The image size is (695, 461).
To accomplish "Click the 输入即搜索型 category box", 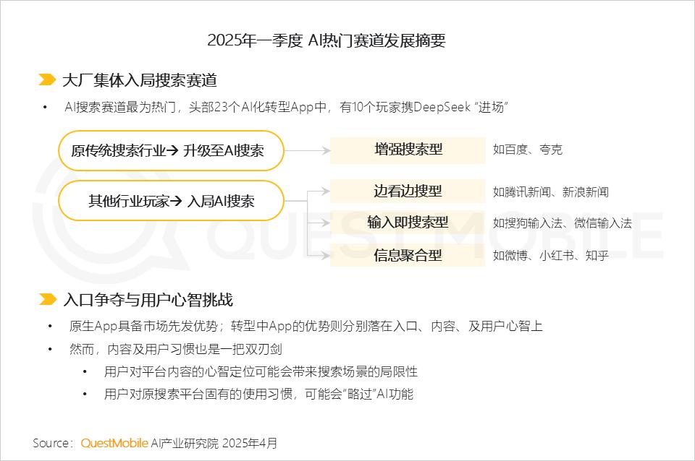I will tap(408, 223).
